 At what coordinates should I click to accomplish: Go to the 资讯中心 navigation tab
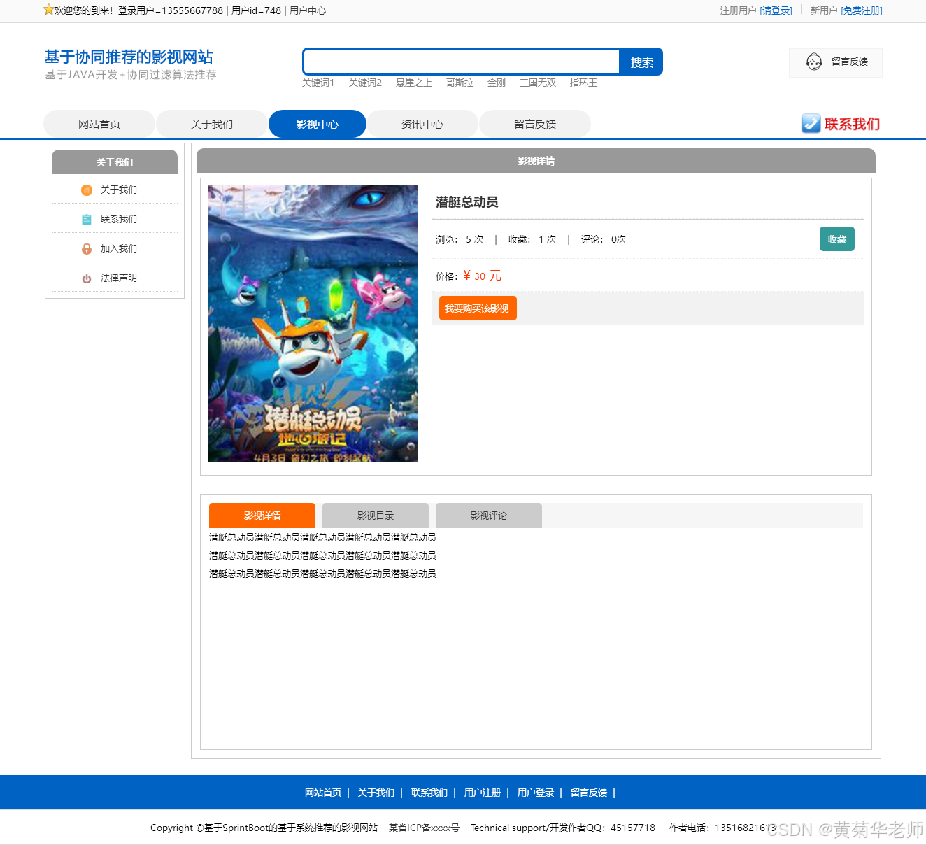click(422, 124)
